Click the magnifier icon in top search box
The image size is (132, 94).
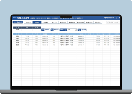[x=108, y=22]
